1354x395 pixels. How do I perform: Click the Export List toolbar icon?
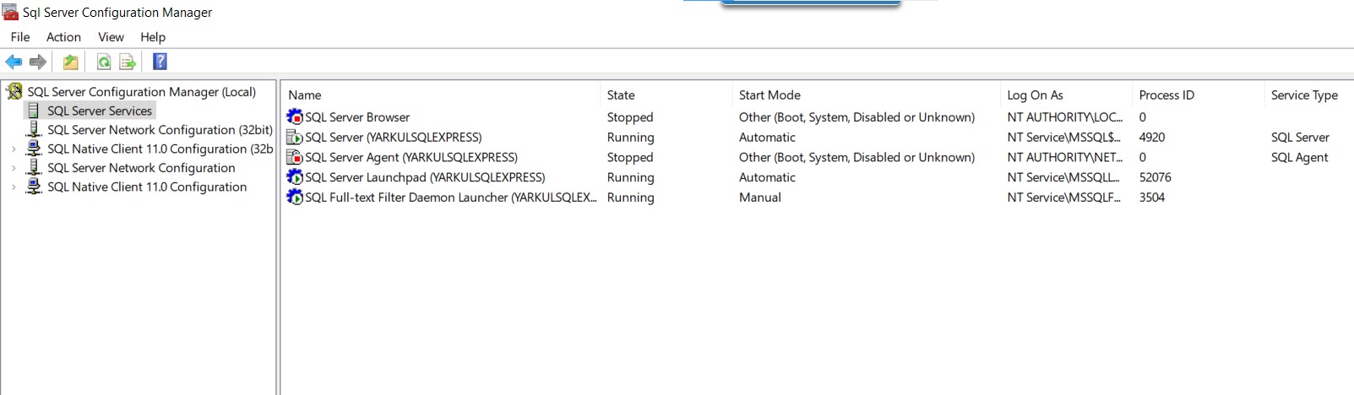128,62
